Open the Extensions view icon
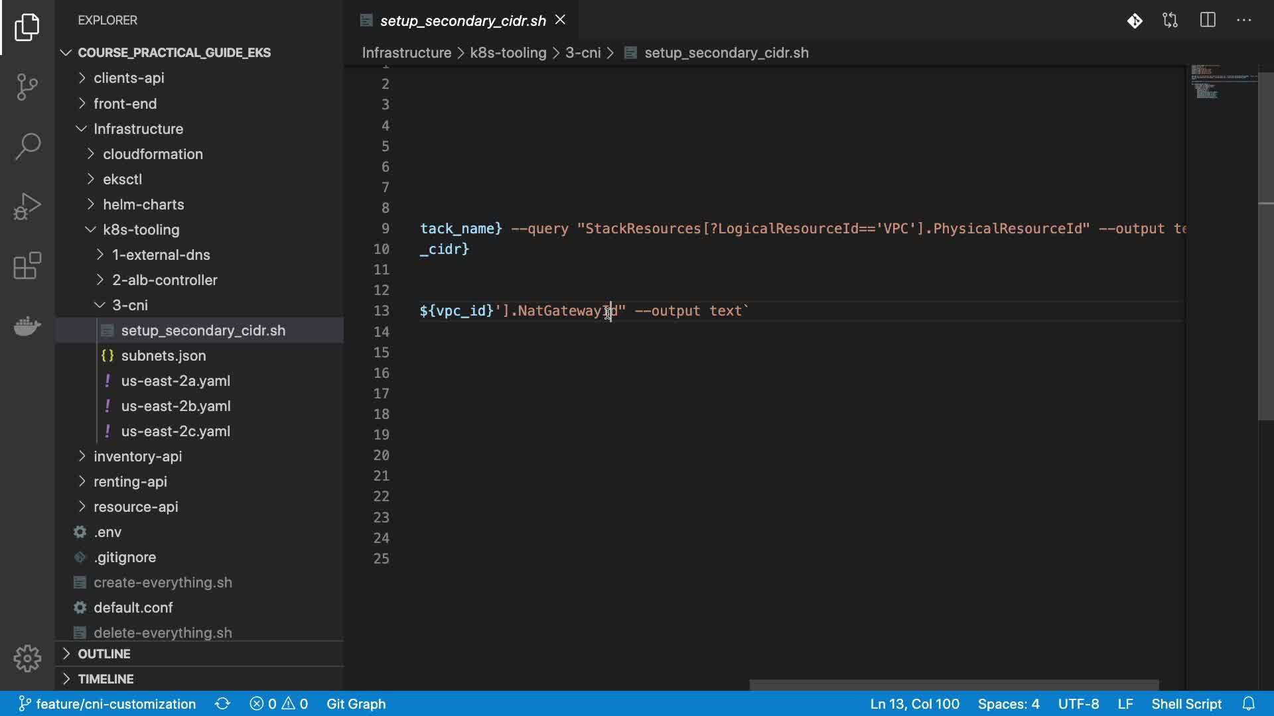Viewport: 1274px width, 716px height. click(x=27, y=266)
